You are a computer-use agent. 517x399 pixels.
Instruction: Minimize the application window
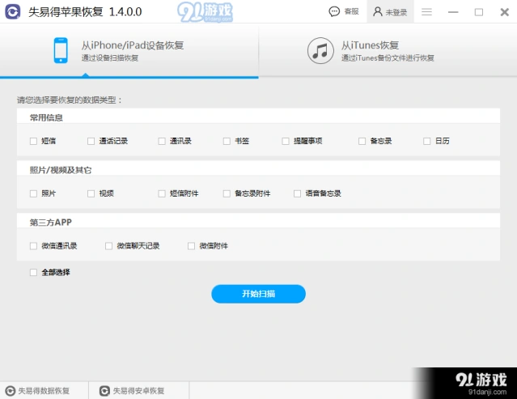coord(453,12)
